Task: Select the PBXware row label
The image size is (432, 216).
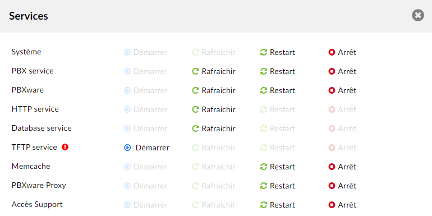Action: click(x=27, y=90)
